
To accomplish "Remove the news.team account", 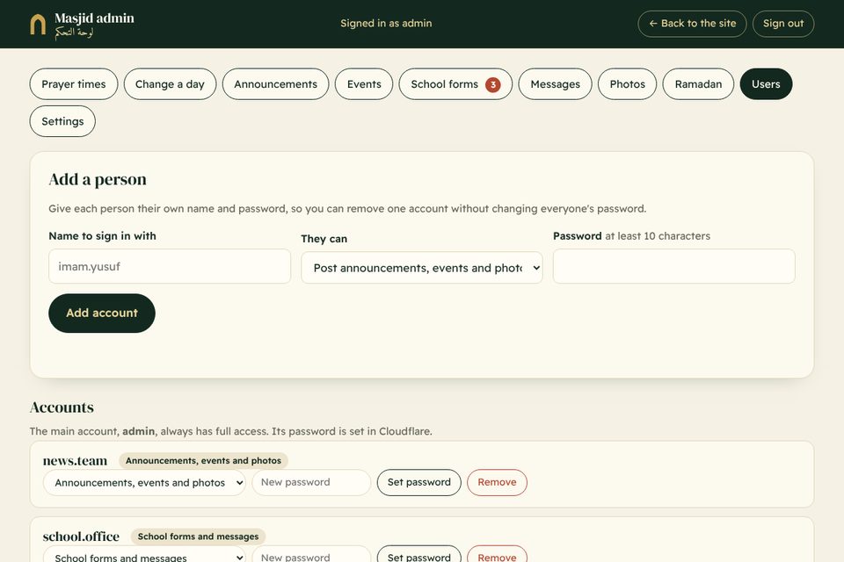I will tap(497, 482).
